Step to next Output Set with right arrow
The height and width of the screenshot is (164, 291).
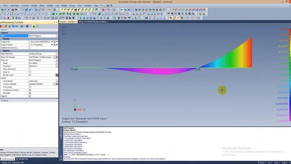click(x=57, y=41)
